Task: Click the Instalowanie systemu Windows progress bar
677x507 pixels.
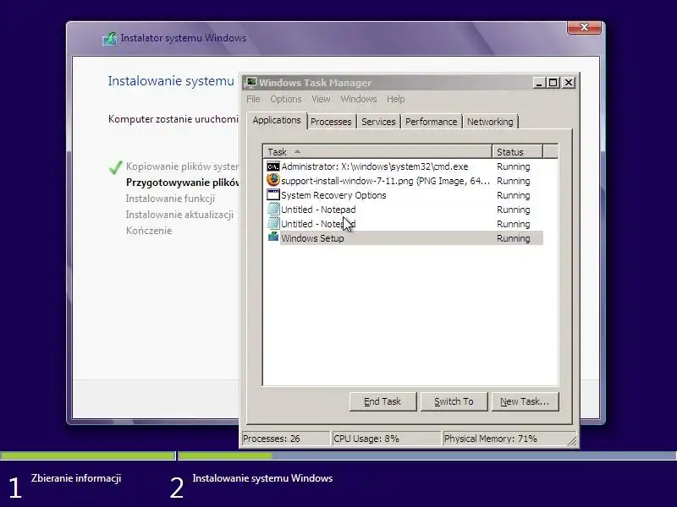Action: click(x=427, y=455)
